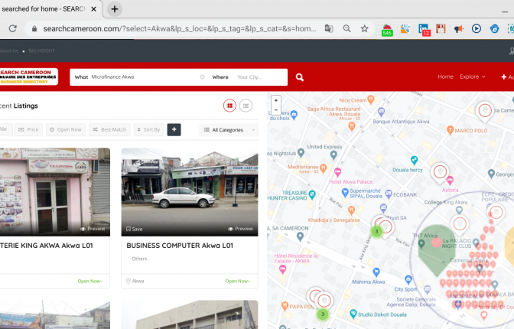Zoom out on the map
The height and width of the screenshot is (329, 514).
coord(276,109)
